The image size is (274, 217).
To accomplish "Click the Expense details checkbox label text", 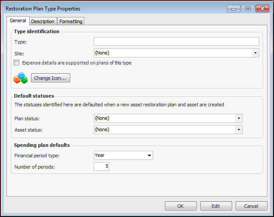I will pyautogui.click(x=77, y=63).
